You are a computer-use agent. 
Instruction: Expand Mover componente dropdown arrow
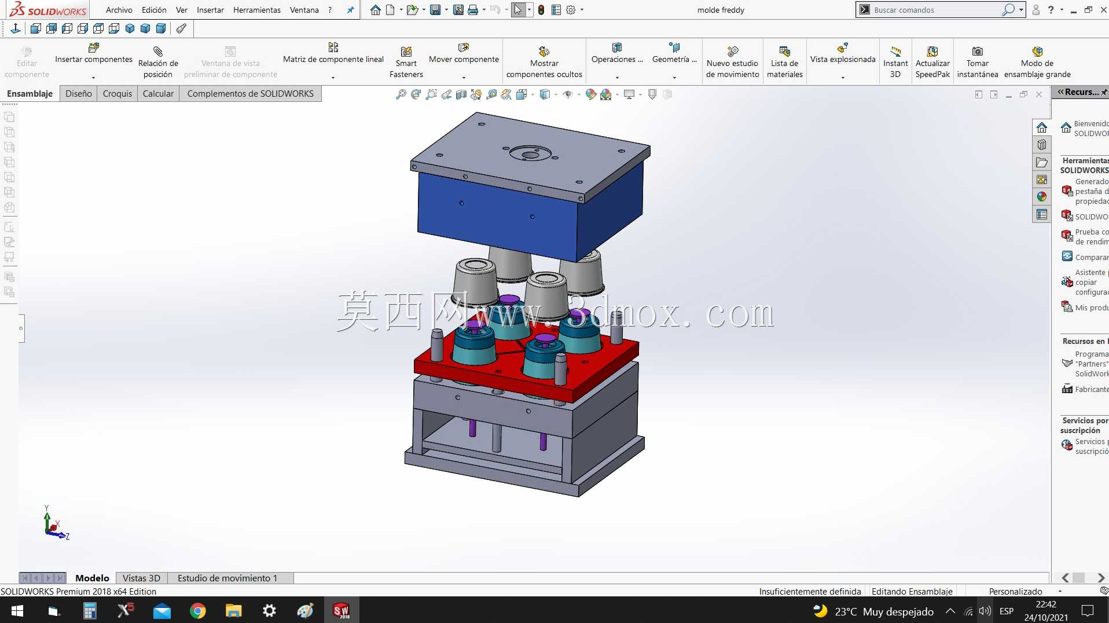click(x=464, y=78)
